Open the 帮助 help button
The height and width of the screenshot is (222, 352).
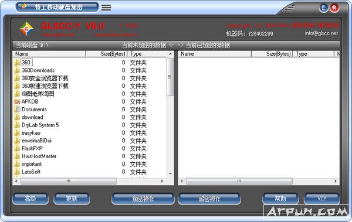tap(280, 199)
